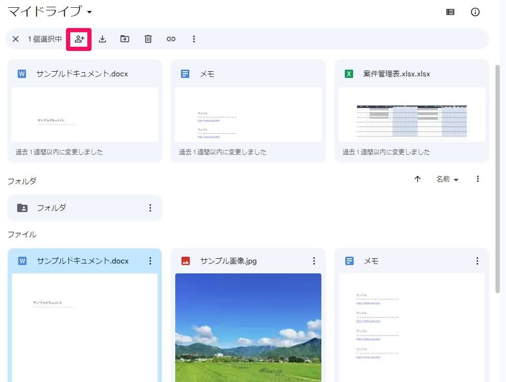Screen dimensions: 506x382
Task: Open 案件管理表.xlsx.xlsx spreadsheet thumbnail
Action: 412,114
